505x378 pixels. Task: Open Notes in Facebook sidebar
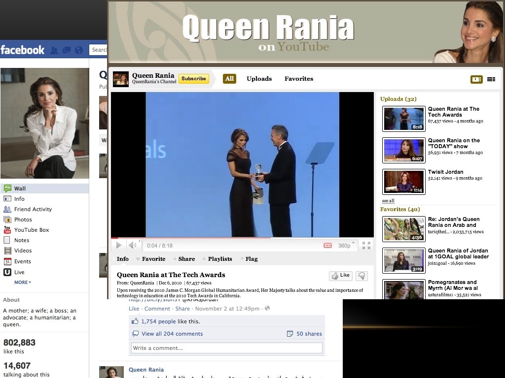point(22,240)
